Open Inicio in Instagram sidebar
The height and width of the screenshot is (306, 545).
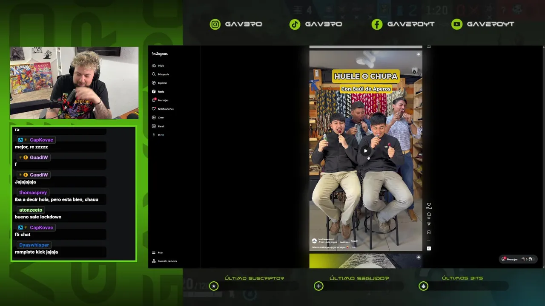click(158, 65)
